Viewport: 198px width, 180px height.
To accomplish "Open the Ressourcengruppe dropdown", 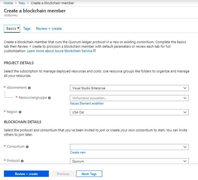I will tap(129, 98).
